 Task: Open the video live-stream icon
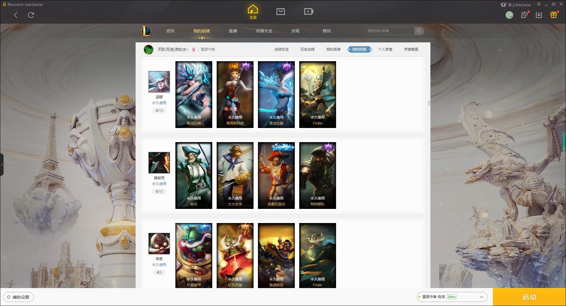309,12
